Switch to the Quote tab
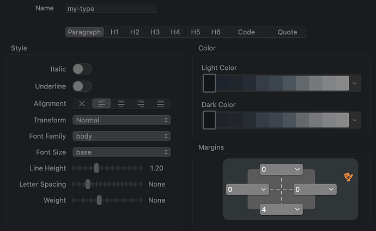This screenshot has height=231, width=376. click(287, 32)
